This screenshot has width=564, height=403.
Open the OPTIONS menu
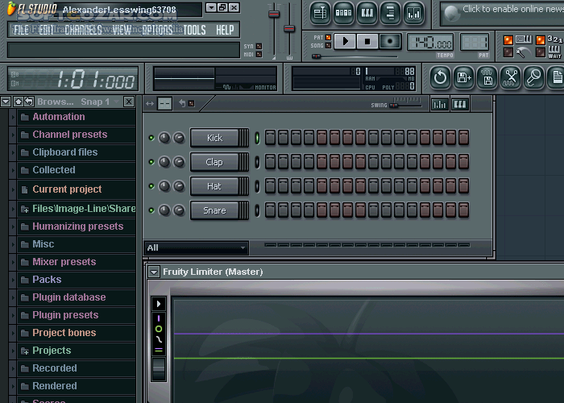(x=157, y=30)
